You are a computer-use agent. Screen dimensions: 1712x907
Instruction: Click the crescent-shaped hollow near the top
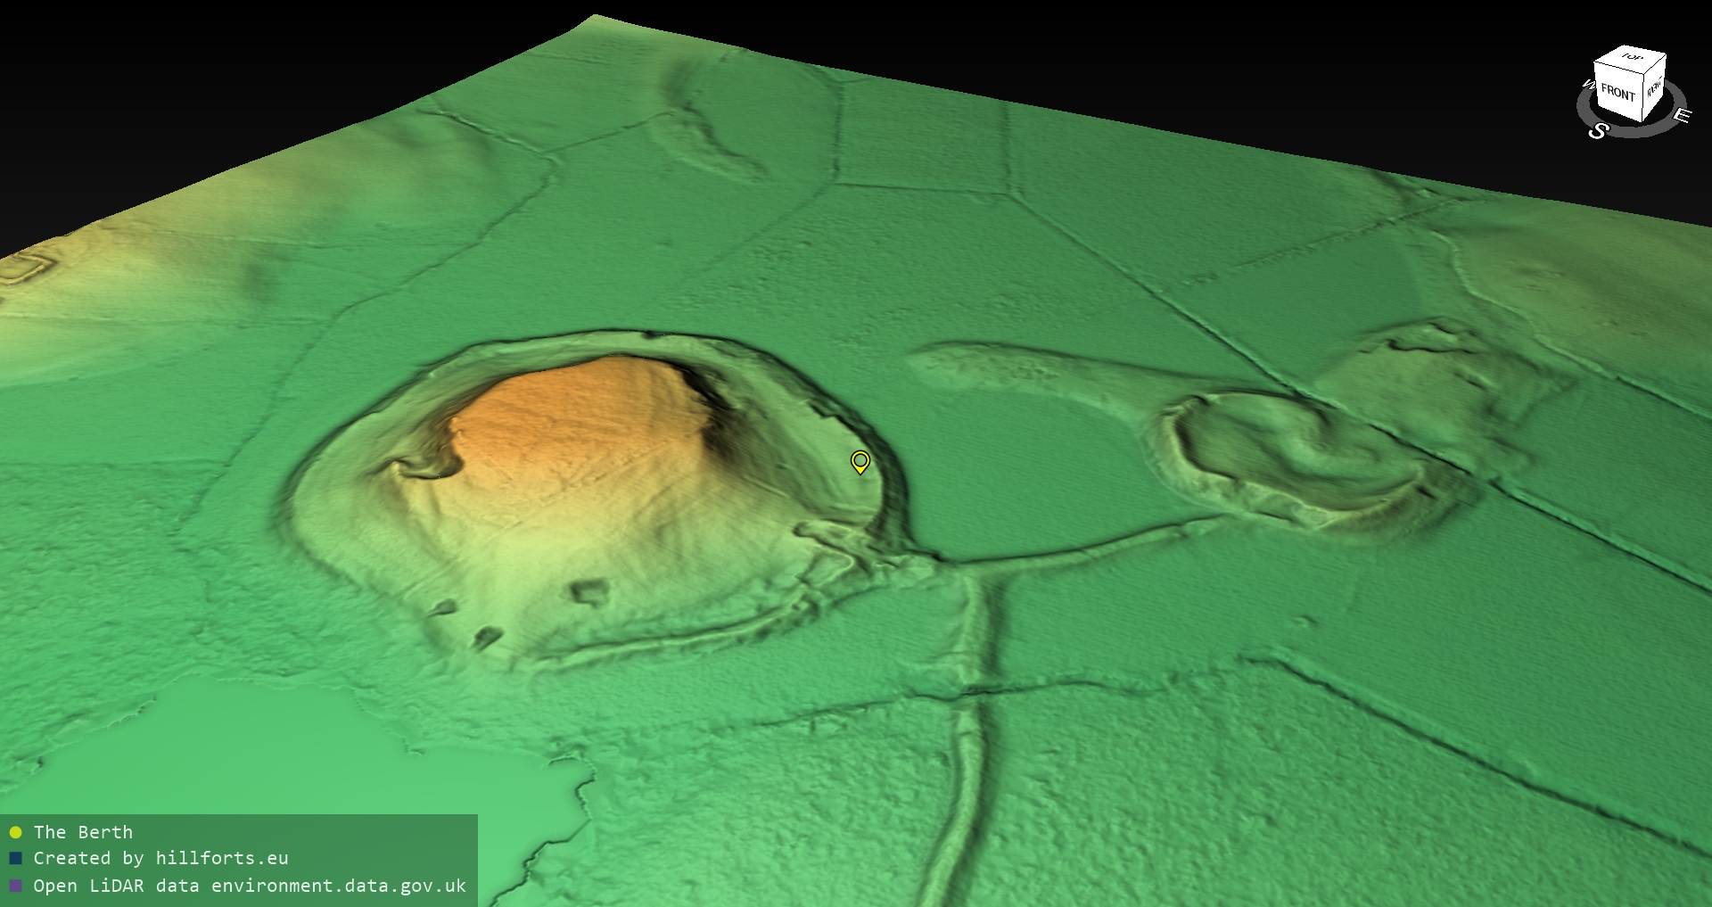(704, 134)
